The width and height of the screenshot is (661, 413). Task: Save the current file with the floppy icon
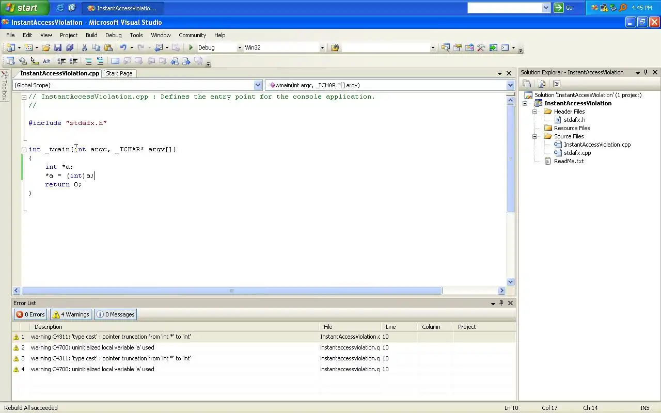click(58, 47)
